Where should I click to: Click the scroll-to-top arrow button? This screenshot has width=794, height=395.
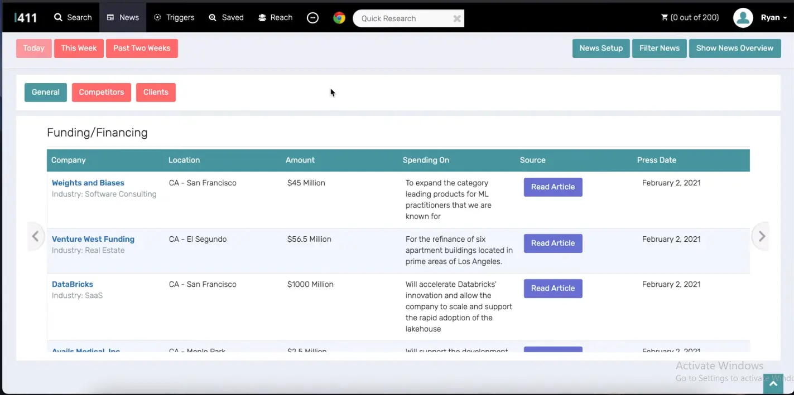(x=773, y=384)
